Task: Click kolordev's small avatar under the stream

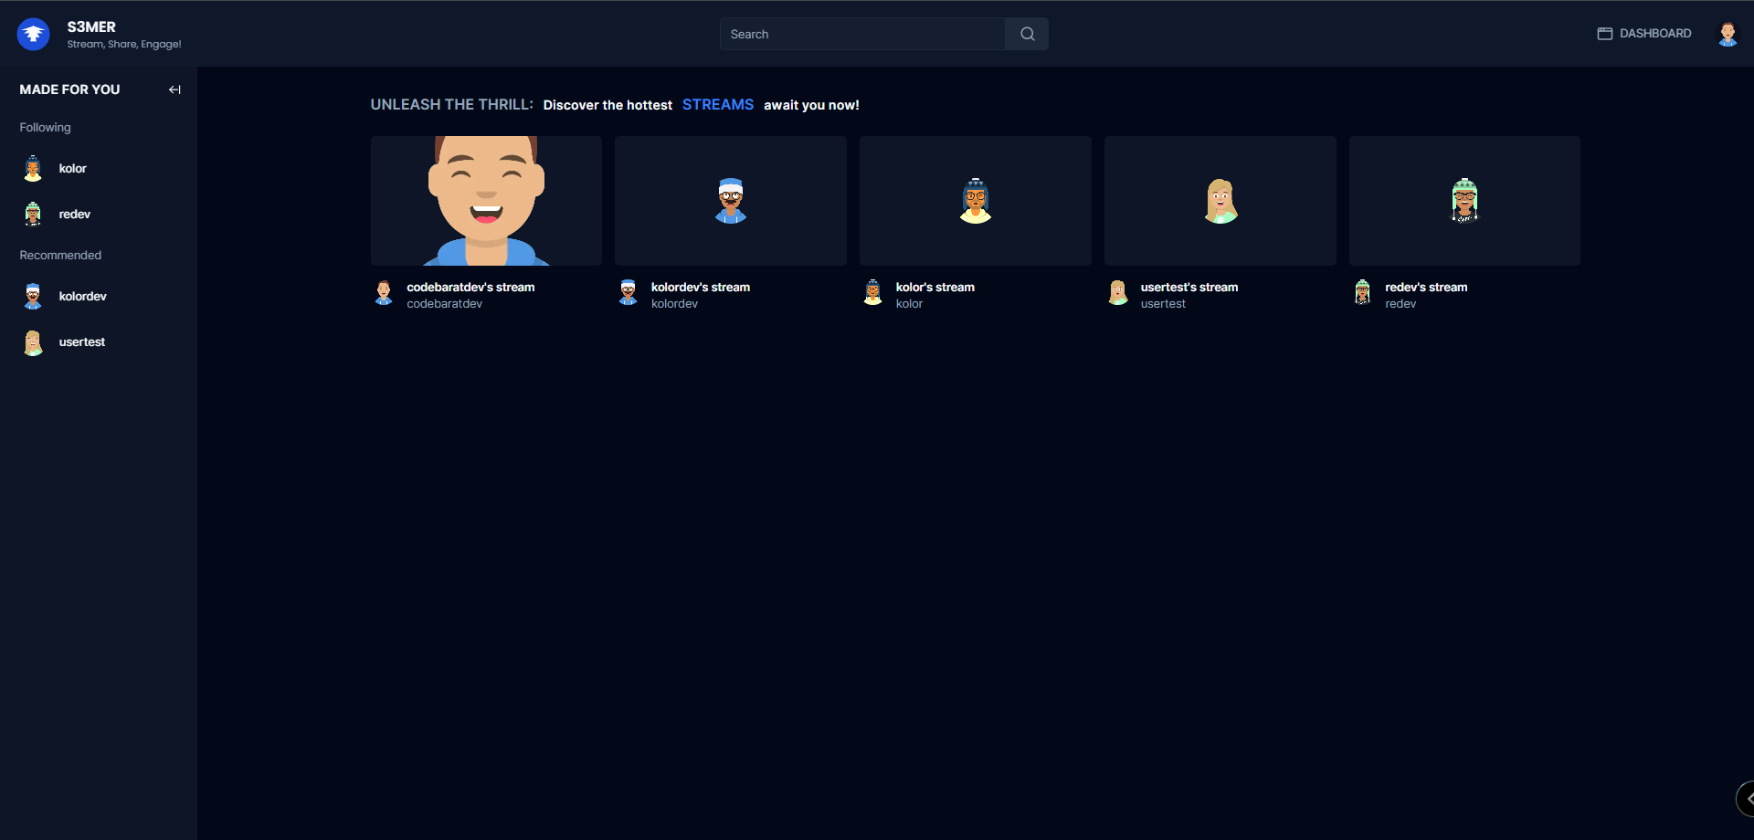Action: [x=629, y=293]
